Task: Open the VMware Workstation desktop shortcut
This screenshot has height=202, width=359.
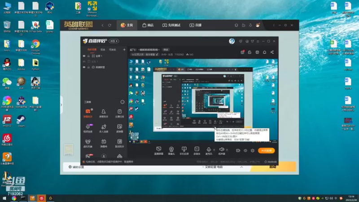Action: tap(92, 9)
